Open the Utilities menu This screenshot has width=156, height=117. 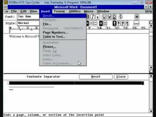tap(75, 11)
